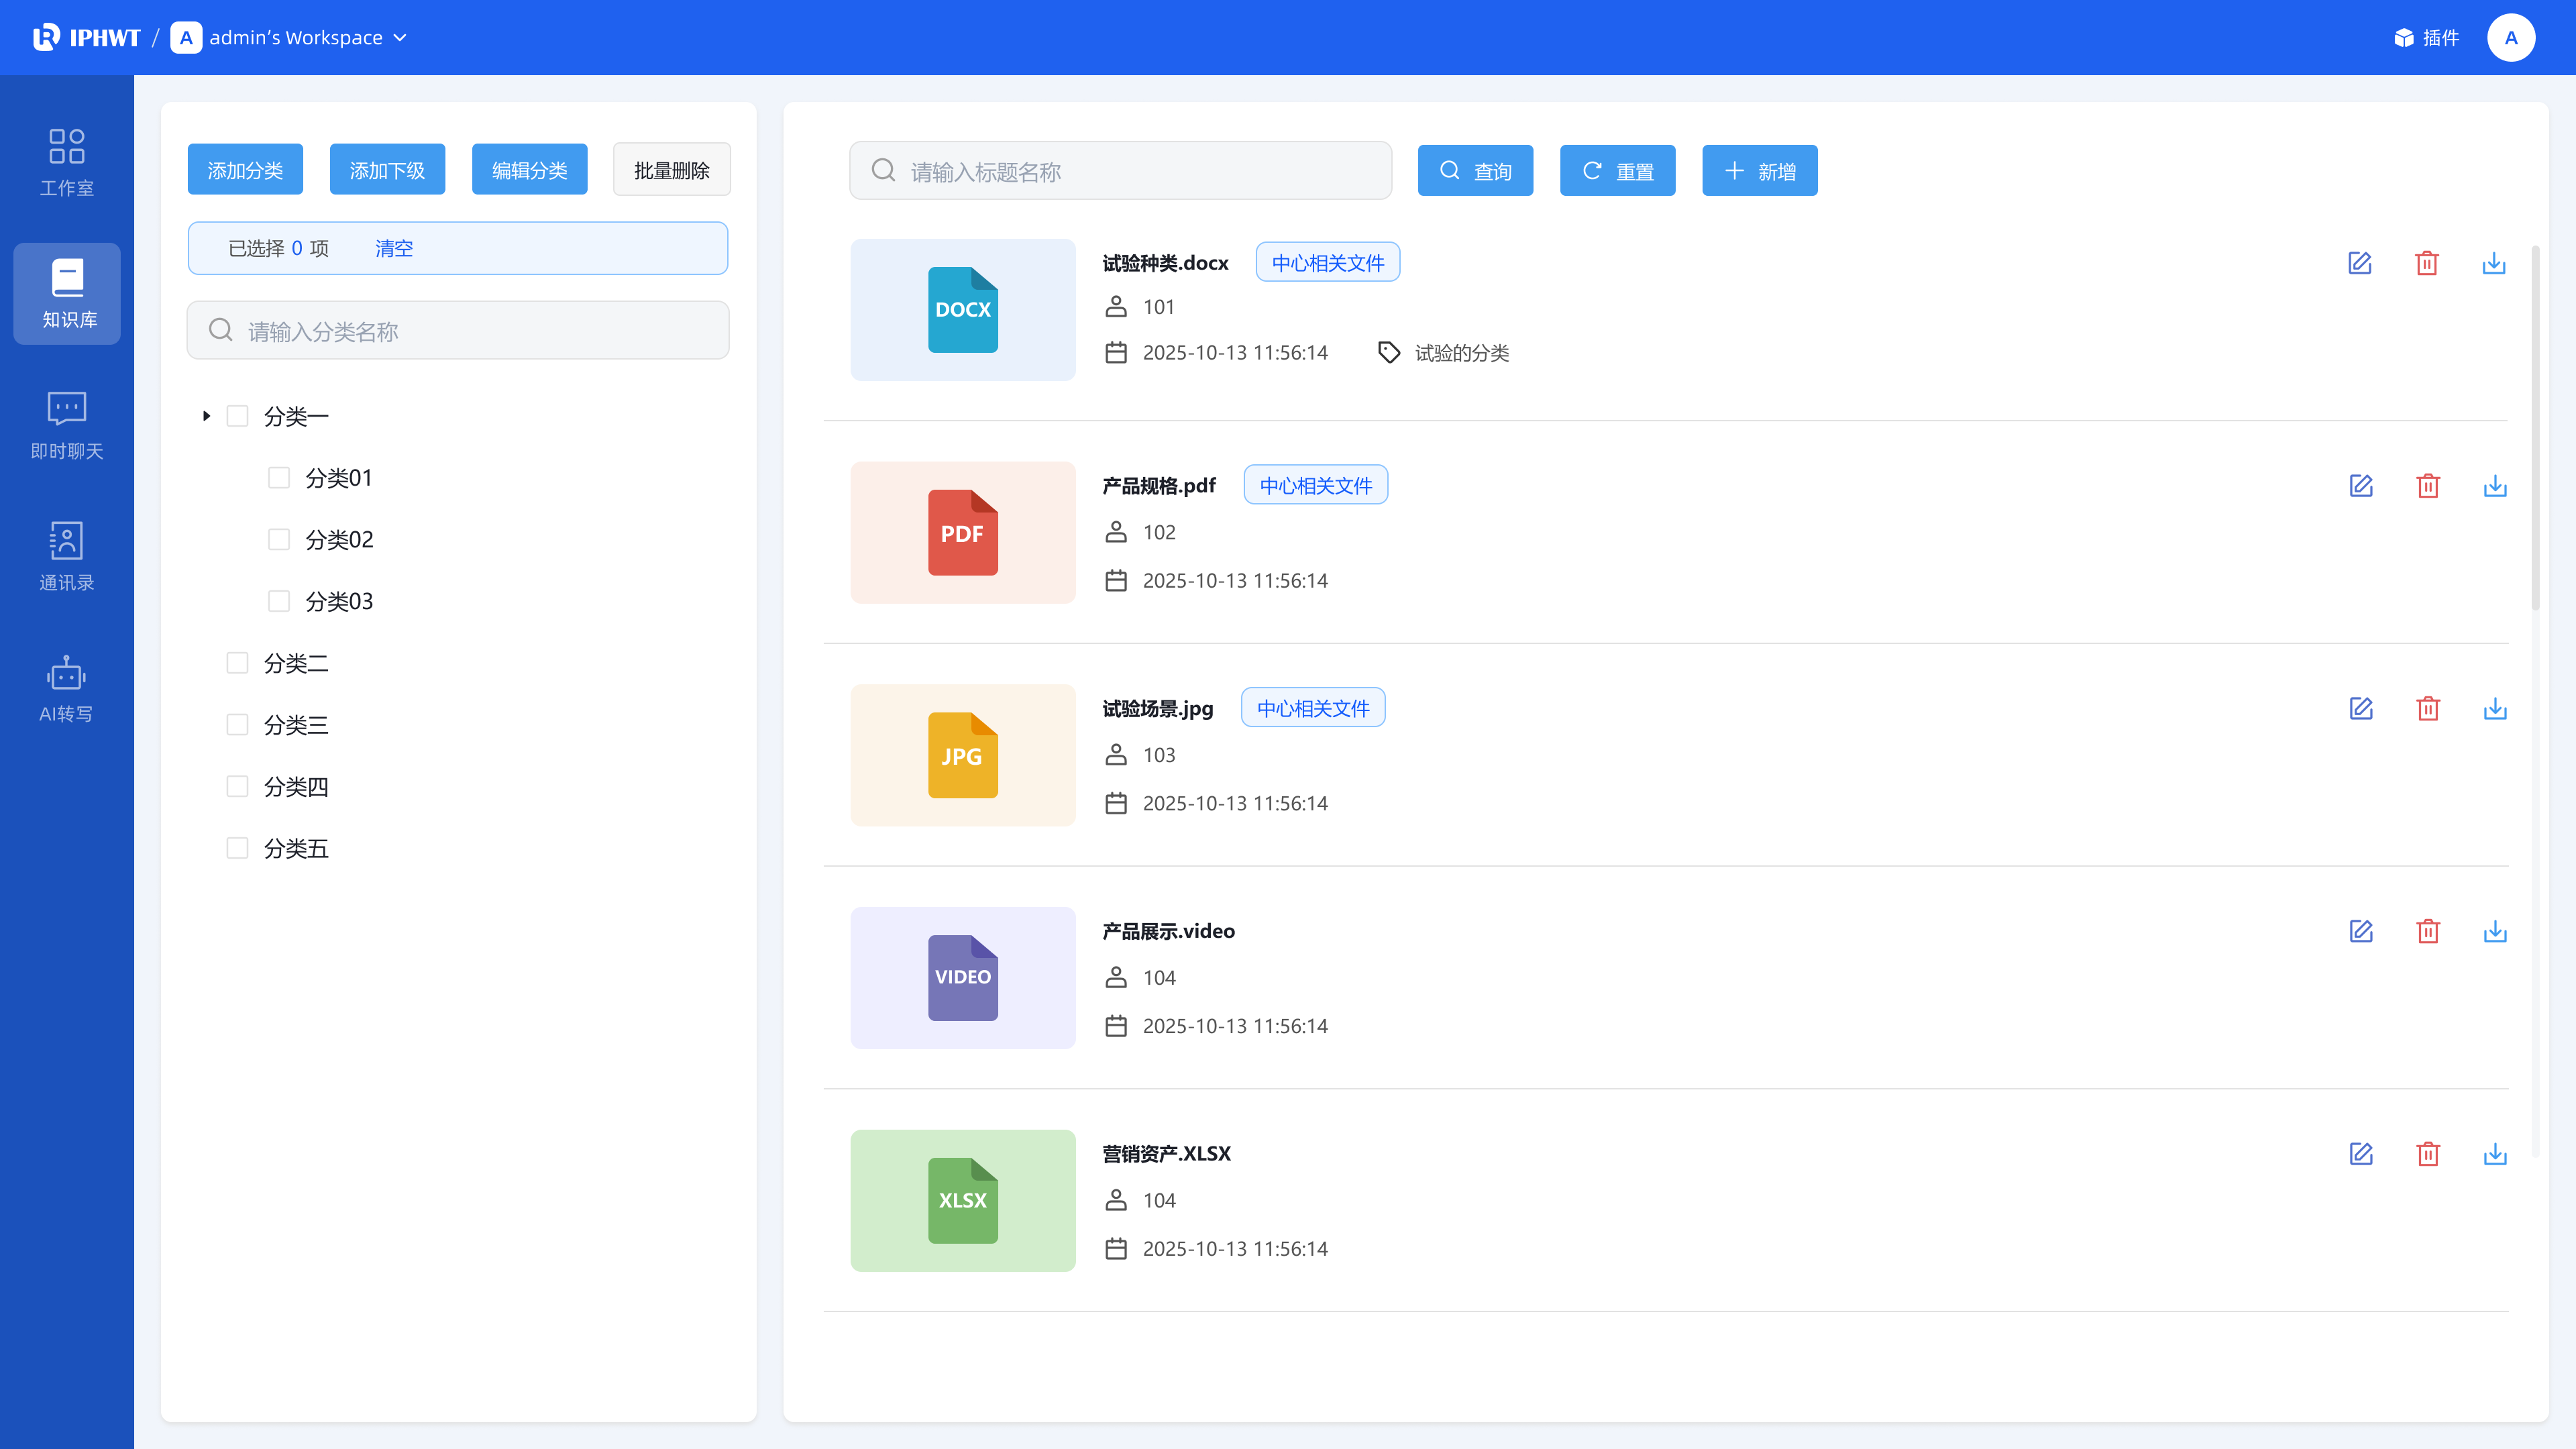Viewport: 2576px width, 1449px height.
Task: Edit the 产品规格.pdf entry
Action: coord(2361,486)
